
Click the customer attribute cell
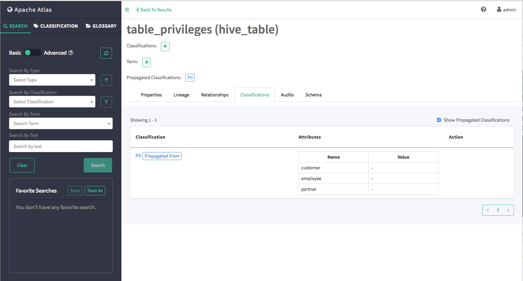(333, 168)
